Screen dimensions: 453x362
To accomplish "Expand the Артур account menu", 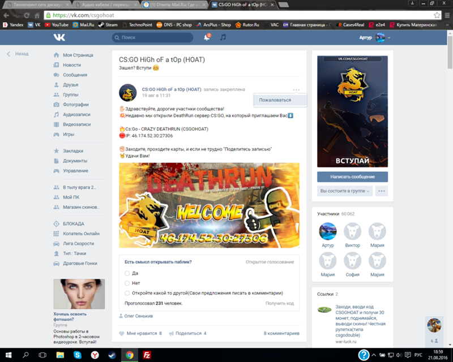I will click(x=375, y=37).
